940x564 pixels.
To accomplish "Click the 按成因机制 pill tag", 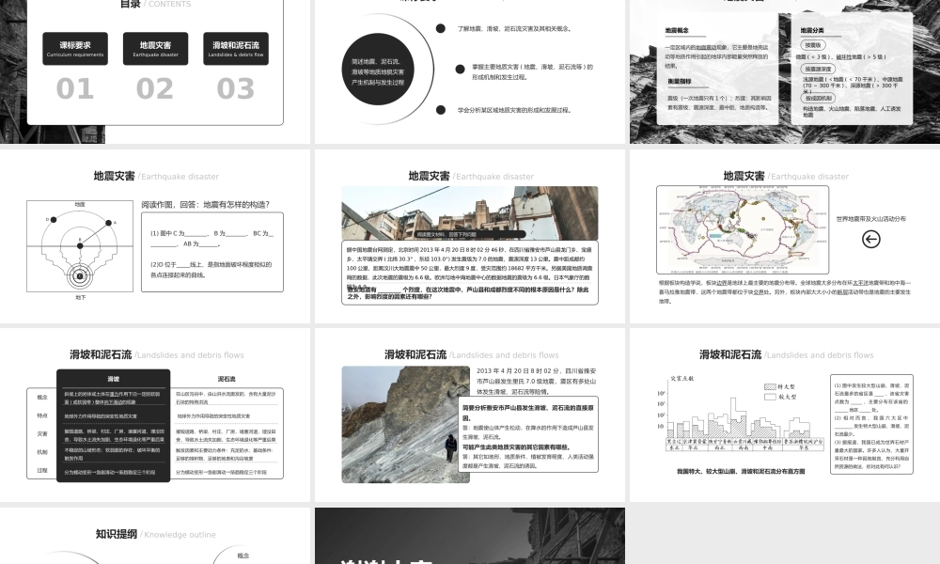I will click(818, 98).
